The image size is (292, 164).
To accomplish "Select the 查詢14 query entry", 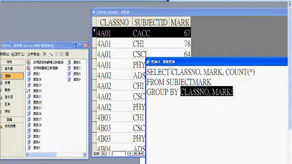I will [35, 102].
